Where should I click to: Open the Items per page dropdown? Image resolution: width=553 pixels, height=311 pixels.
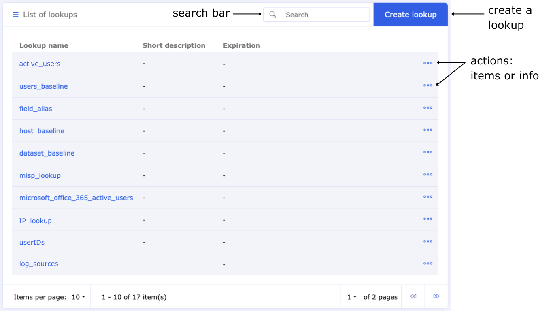79,297
